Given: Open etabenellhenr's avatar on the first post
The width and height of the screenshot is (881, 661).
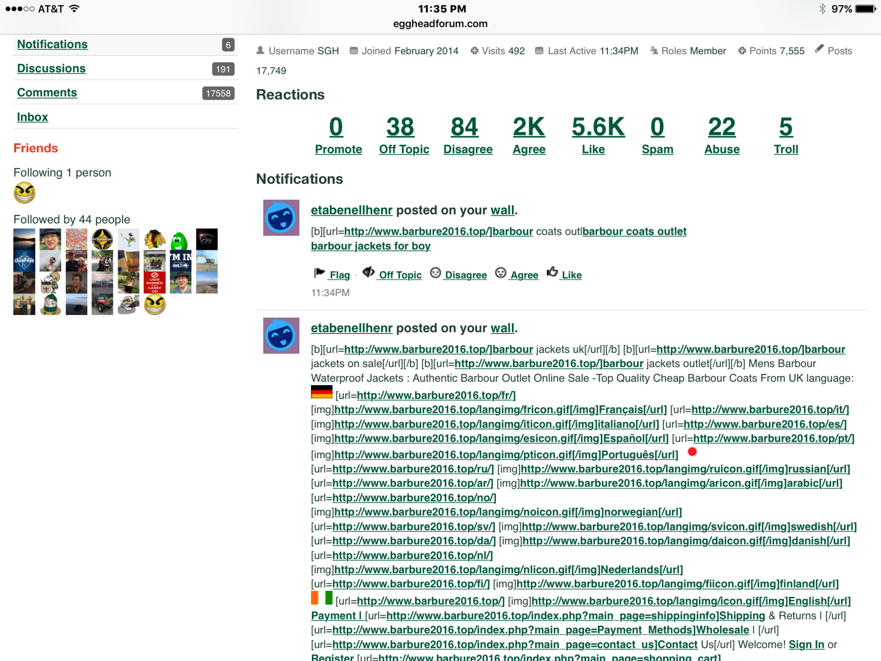Looking at the screenshot, I should pos(281,218).
